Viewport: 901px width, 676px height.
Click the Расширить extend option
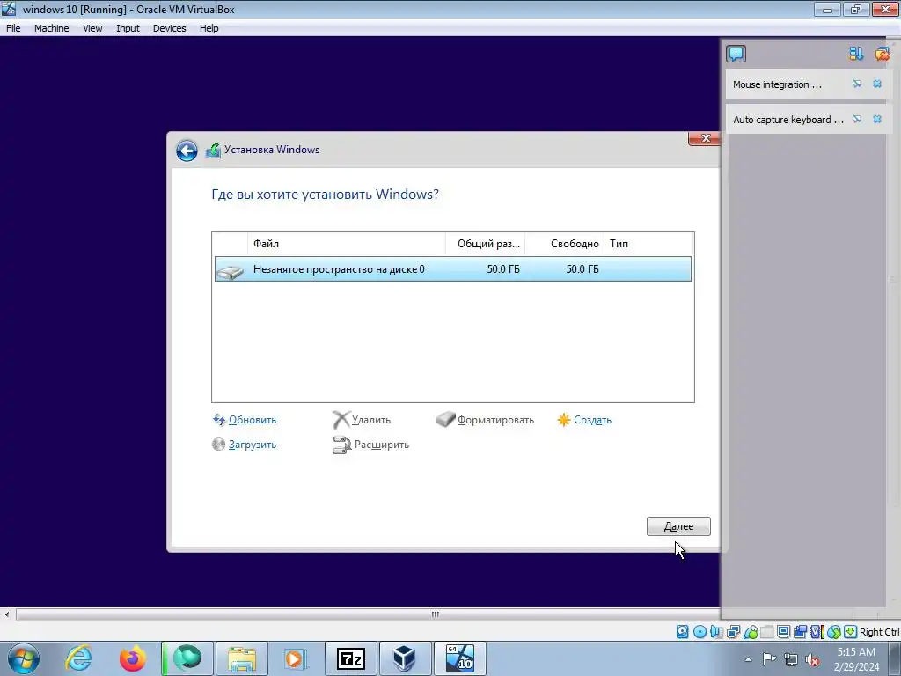pos(370,445)
